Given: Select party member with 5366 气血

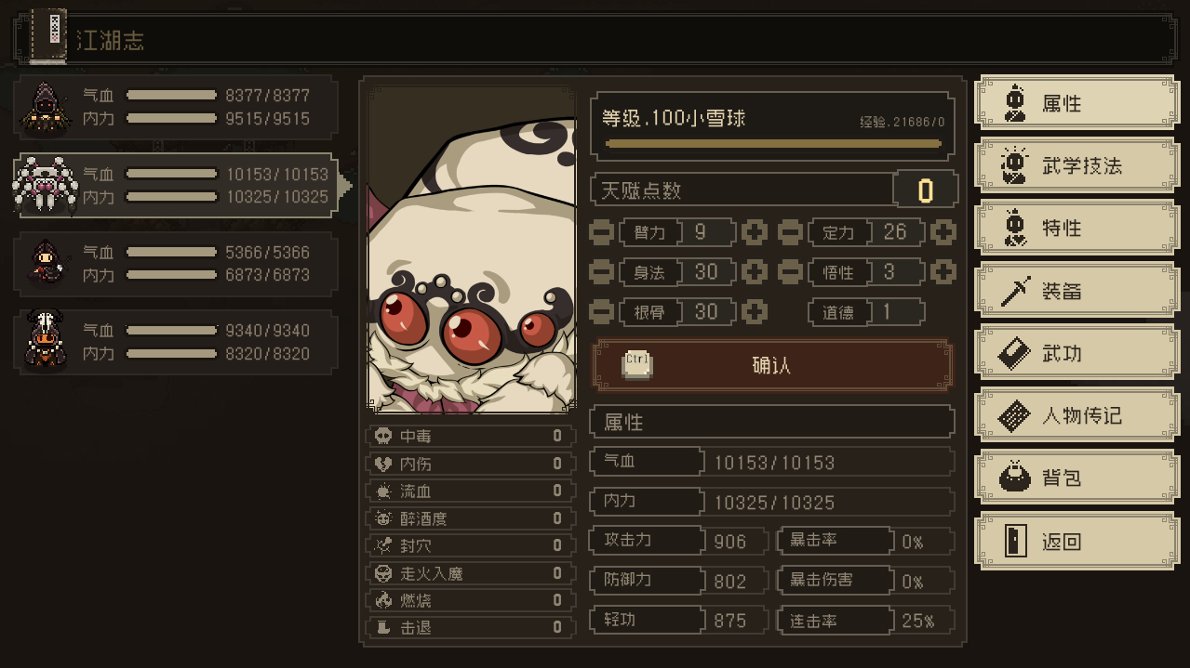Looking at the screenshot, I should 175,264.
